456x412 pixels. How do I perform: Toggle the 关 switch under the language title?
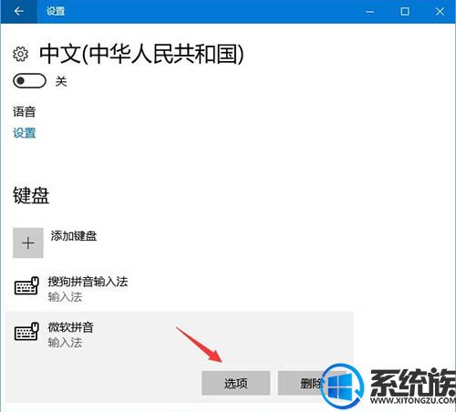pyautogui.click(x=29, y=81)
